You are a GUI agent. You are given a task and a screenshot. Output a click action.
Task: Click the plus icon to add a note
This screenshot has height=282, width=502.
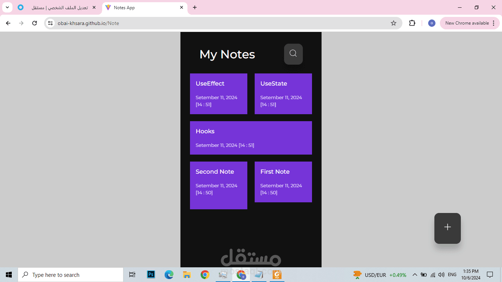(x=447, y=227)
